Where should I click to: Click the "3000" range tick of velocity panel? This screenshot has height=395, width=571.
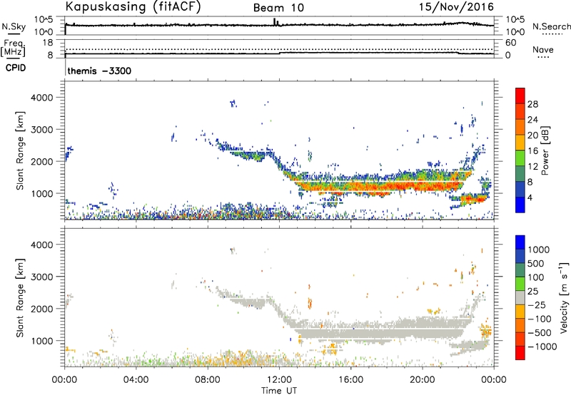[42, 277]
